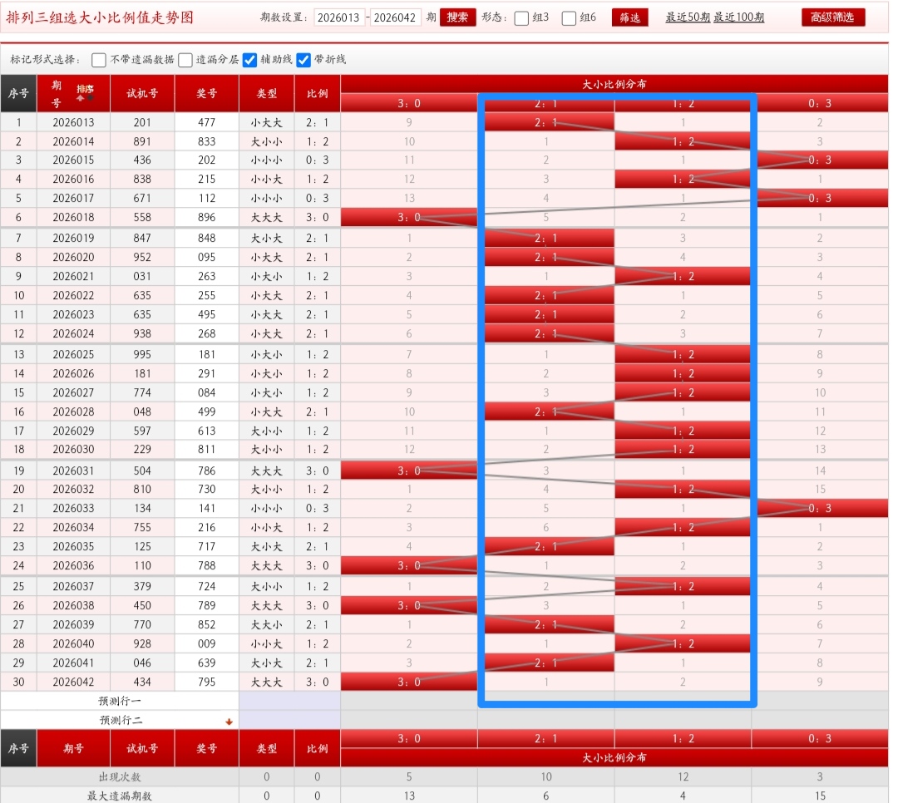This screenshot has width=898, height=803.
Task: Sort 期号 descending with the dark arrow
Action: [91, 97]
